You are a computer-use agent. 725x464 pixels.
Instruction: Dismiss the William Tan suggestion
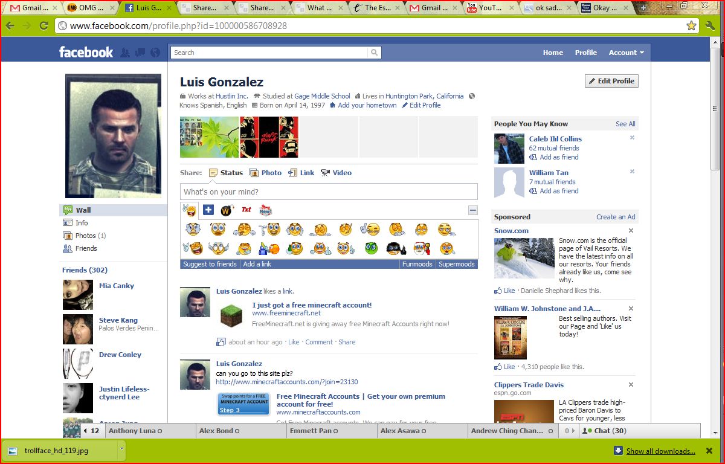click(632, 172)
